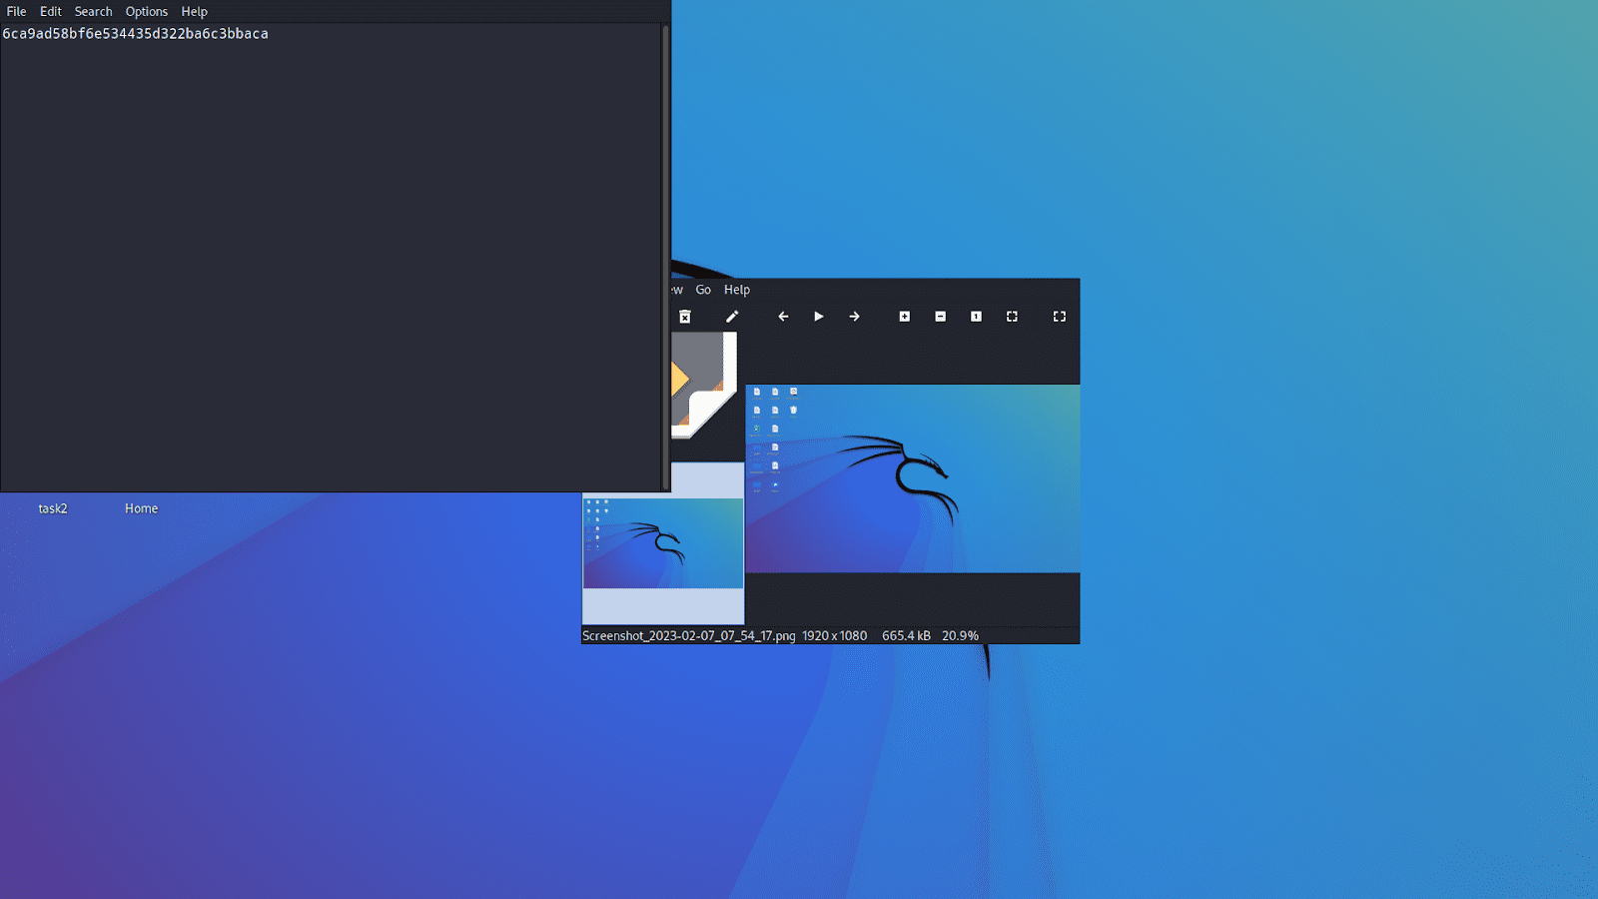
Task: Click the 665.4 kB file size text
Action: pos(906,636)
